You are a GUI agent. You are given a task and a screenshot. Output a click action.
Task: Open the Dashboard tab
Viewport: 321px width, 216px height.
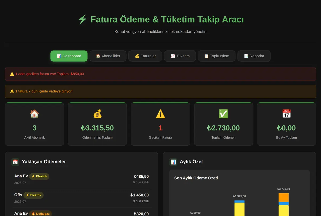(69, 56)
